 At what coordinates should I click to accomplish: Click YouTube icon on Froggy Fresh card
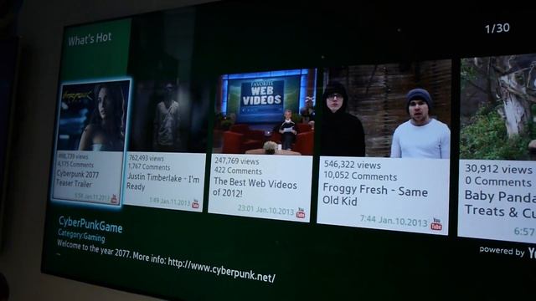coord(436,225)
